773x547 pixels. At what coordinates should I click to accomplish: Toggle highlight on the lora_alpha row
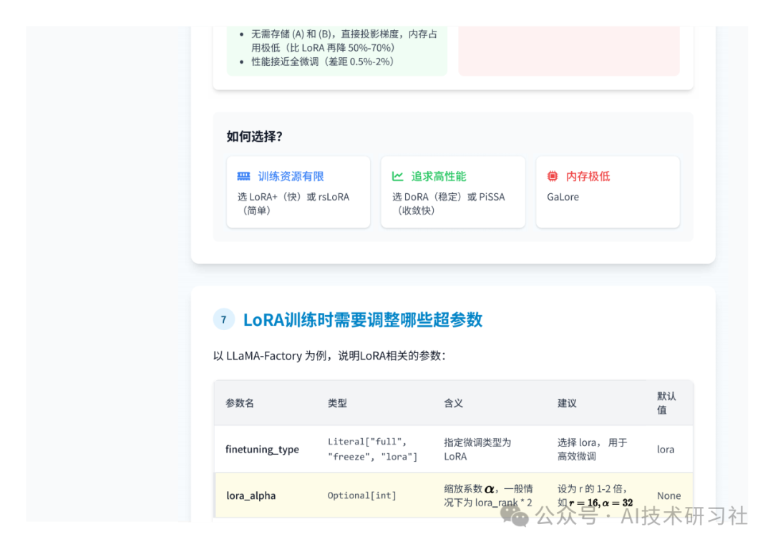coord(451,495)
